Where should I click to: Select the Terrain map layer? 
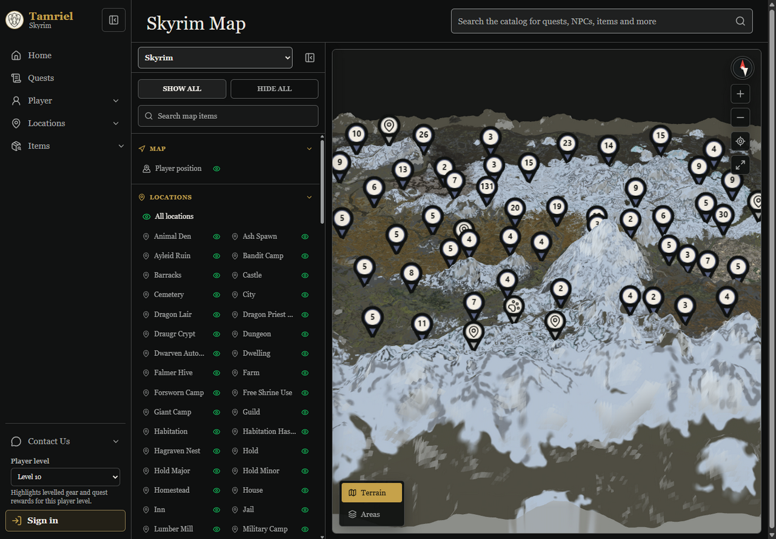[372, 492]
